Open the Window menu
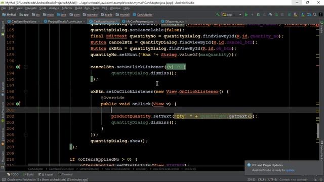Viewport: 324px width, 182px height. [x=115, y=8]
